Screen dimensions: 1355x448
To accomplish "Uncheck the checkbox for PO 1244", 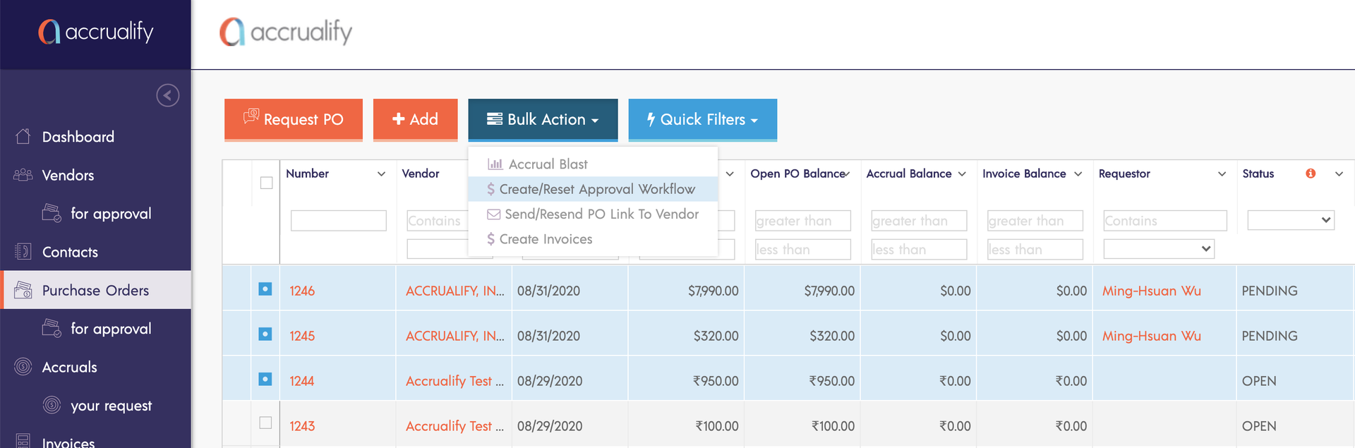I will (265, 379).
